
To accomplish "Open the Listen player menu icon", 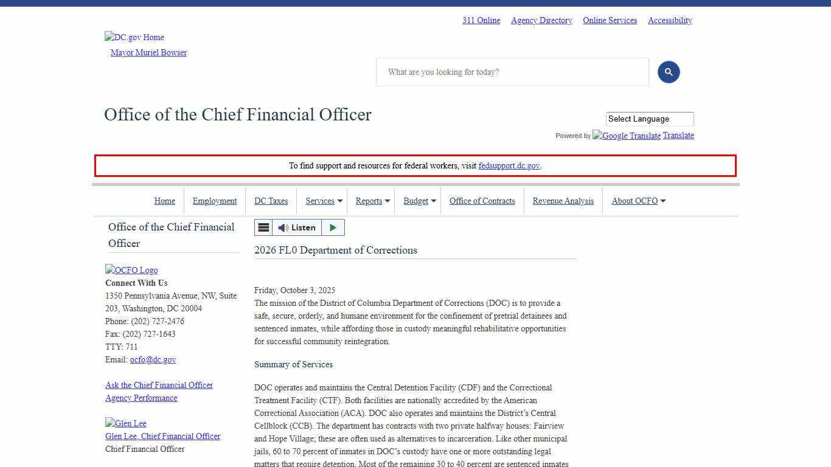I will [x=263, y=227].
